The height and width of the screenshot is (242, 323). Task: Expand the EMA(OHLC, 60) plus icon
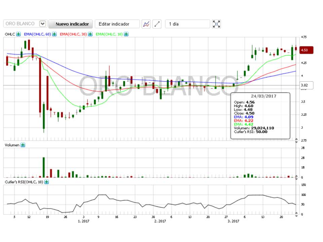[54, 34]
